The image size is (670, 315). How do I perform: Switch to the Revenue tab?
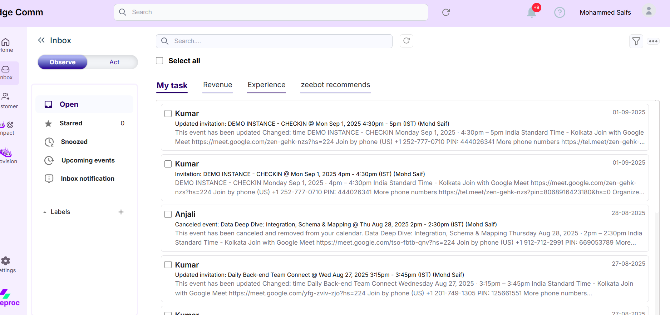pos(217,85)
